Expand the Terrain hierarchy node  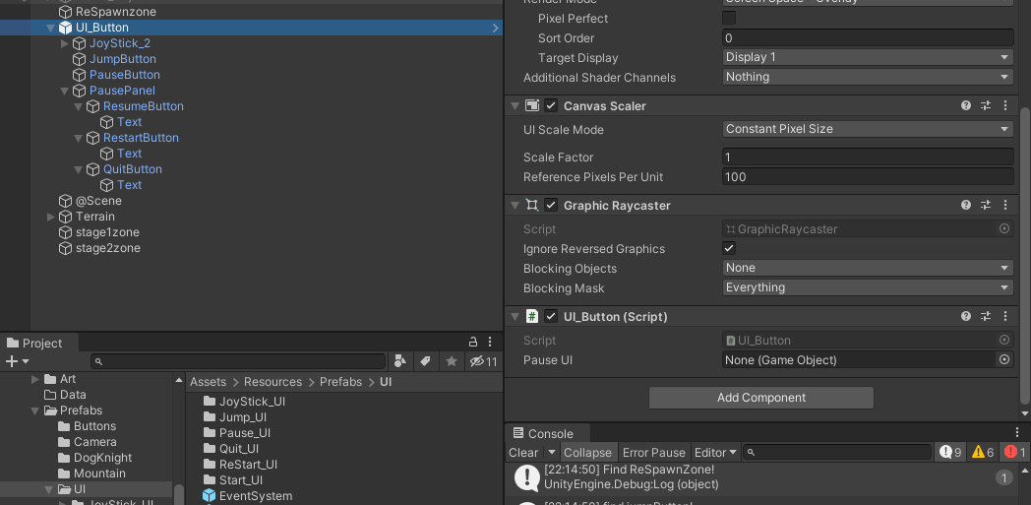pos(50,217)
